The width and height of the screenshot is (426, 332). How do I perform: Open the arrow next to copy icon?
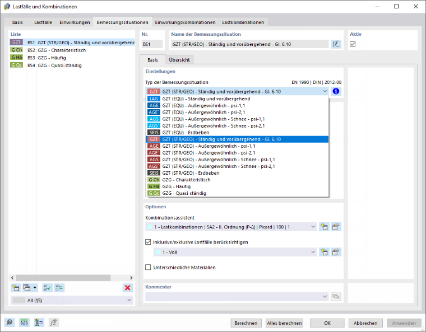coord(35,288)
